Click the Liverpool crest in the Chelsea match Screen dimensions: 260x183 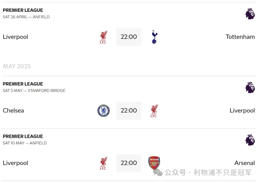tap(154, 111)
